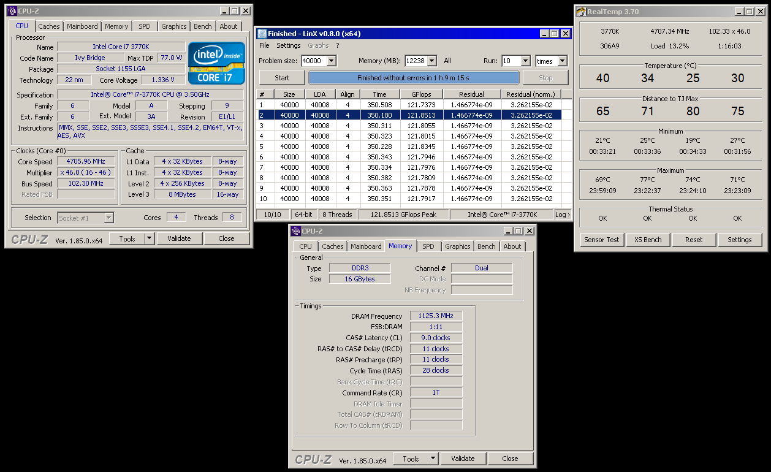Click RealTemp core temperature 40
Image resolution: width=771 pixels, height=472 pixels.
tap(602, 78)
